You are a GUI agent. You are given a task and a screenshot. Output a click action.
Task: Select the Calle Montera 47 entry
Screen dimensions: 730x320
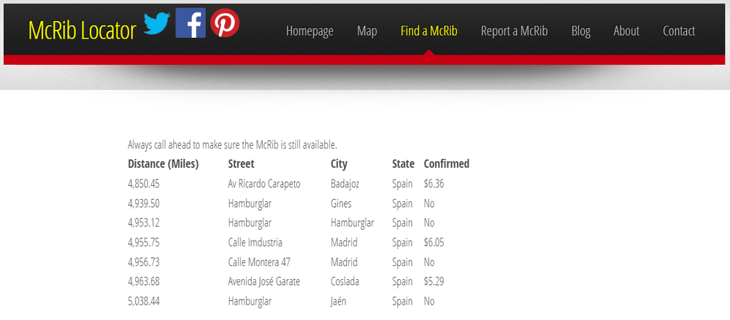[259, 262]
